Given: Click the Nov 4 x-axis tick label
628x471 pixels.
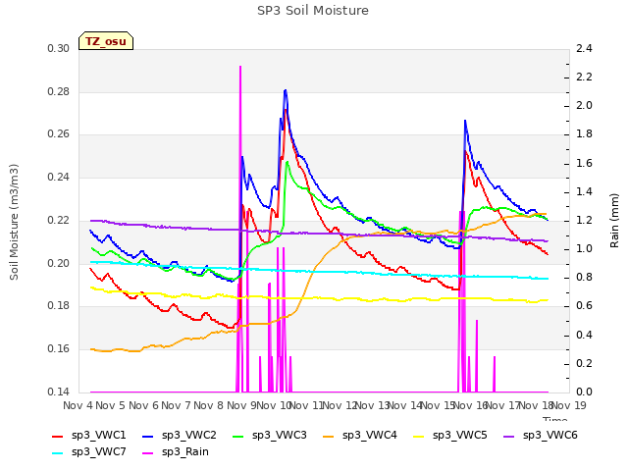Looking at the screenshot, I should pos(78,405).
